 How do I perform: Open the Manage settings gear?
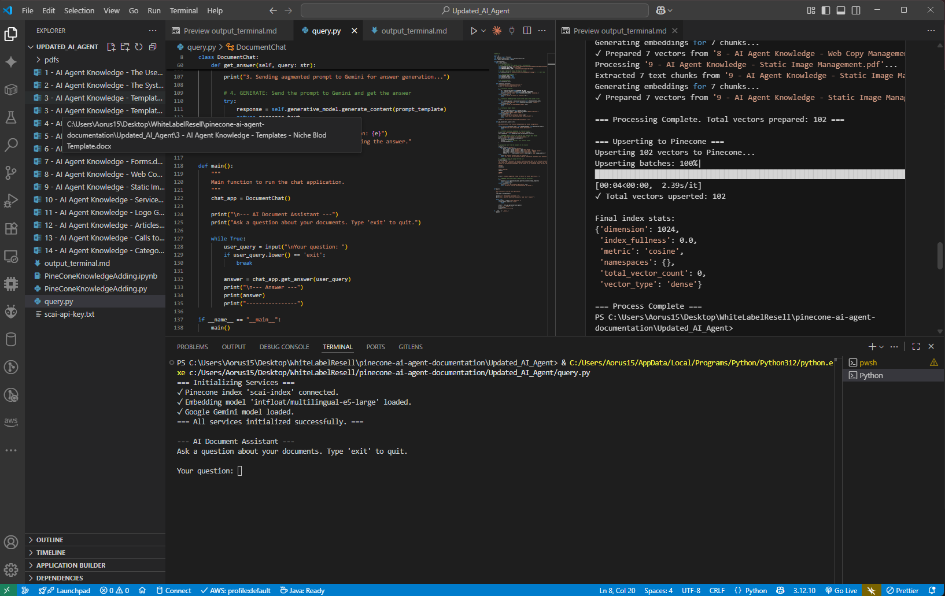[x=11, y=571]
